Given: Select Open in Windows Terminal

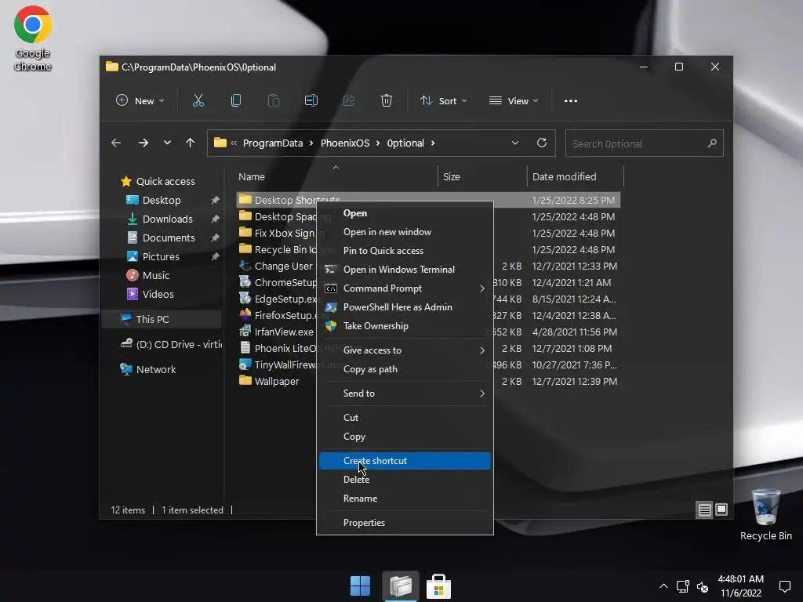Looking at the screenshot, I should pos(405,270).
